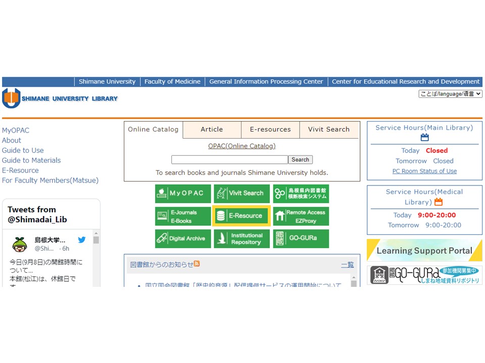Viewport: 485px width, 363px height.
Task: Open the Tweets from @Shimadai_Lib heading
Action: 37,215
